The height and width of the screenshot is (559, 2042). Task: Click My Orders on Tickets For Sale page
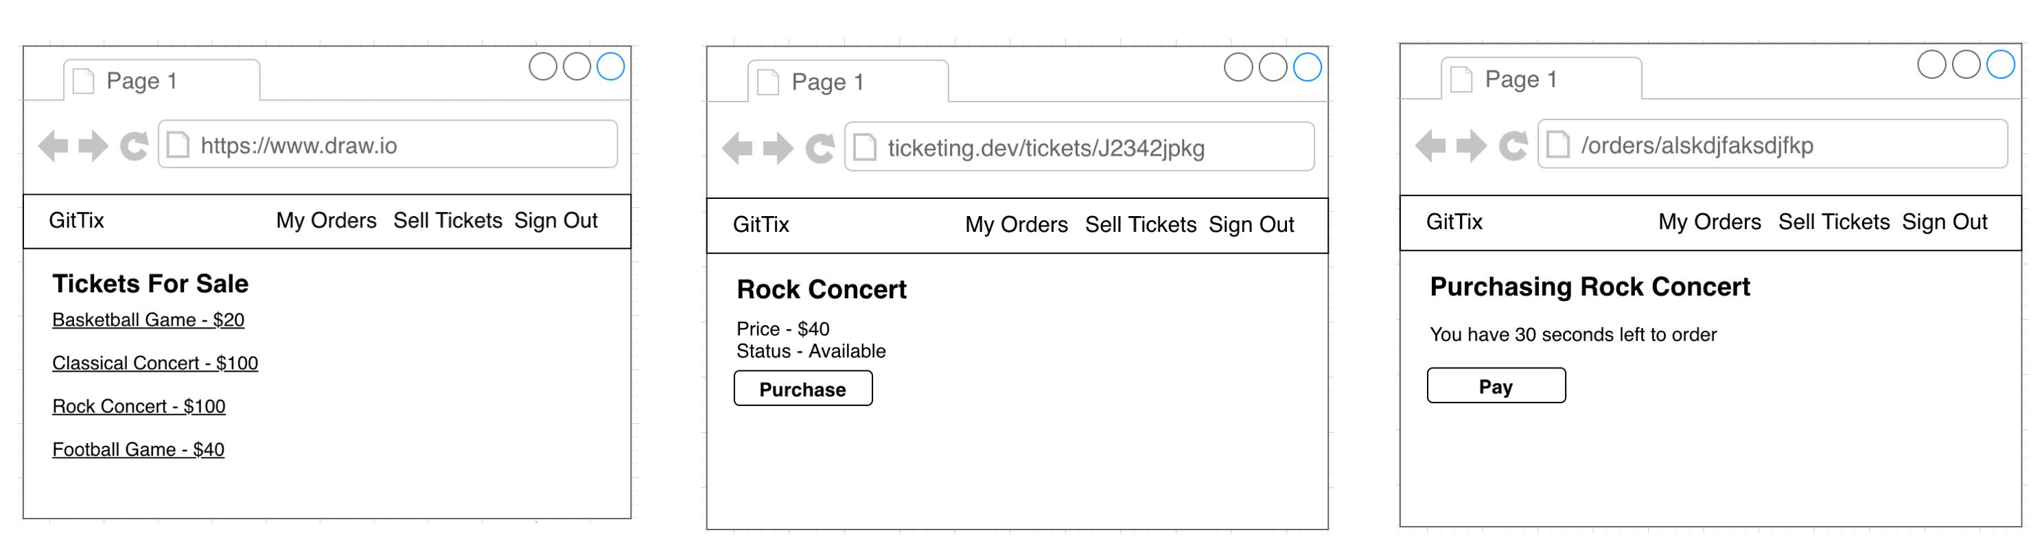[326, 221]
